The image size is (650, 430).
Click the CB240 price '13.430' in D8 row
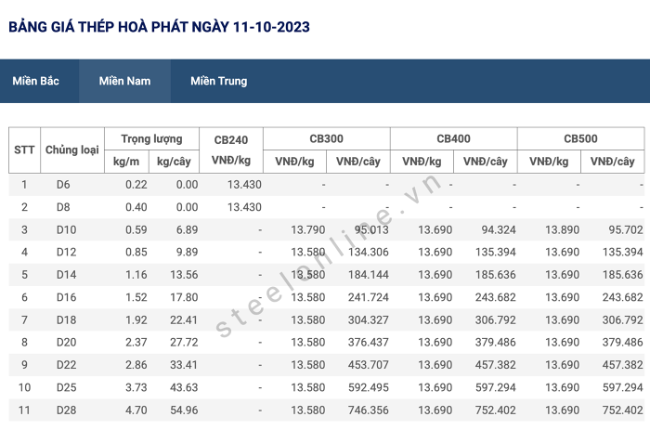pos(244,207)
